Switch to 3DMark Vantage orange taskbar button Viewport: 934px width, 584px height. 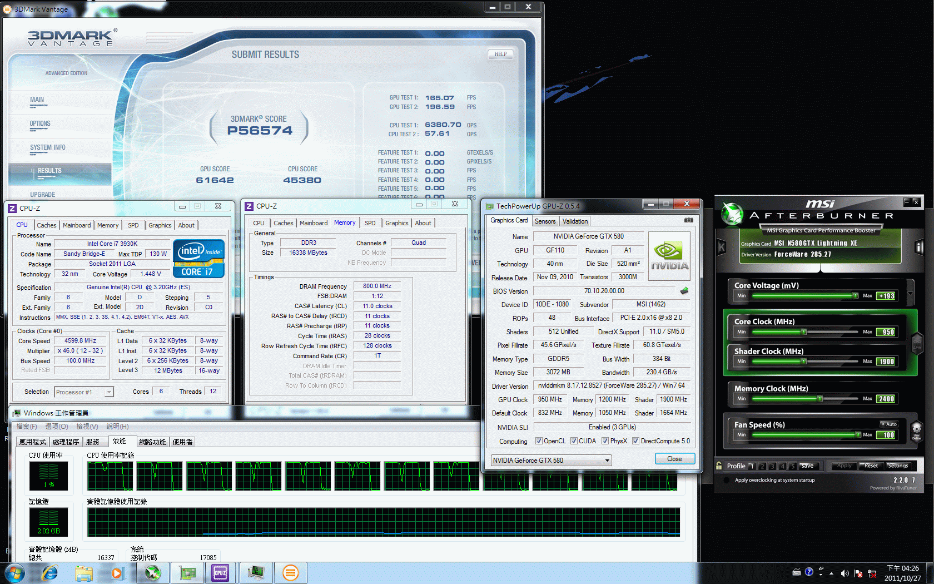[x=290, y=573]
